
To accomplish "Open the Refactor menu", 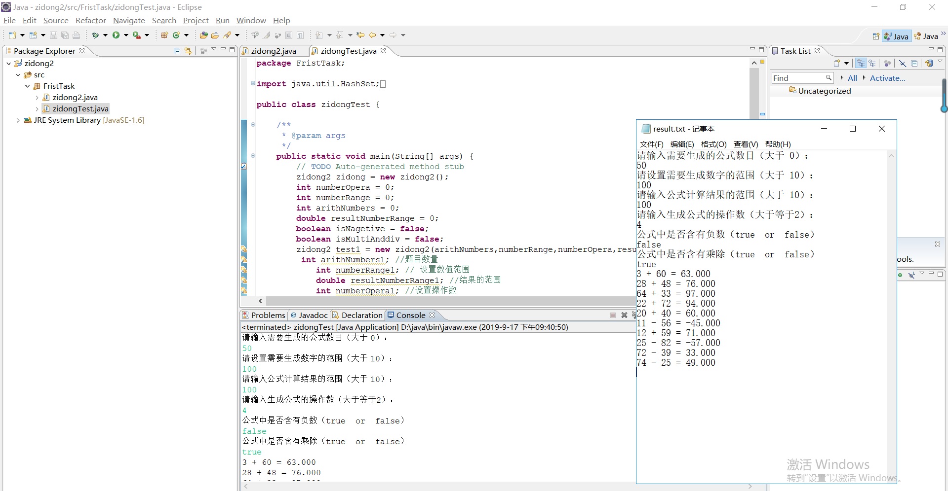I will [90, 20].
